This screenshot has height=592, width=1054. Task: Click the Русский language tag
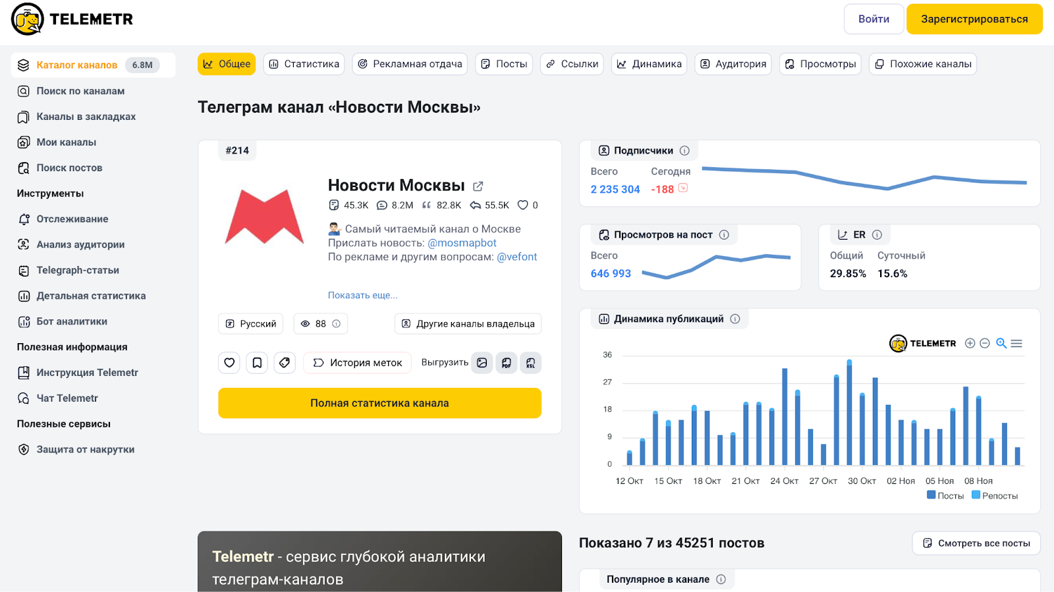250,324
